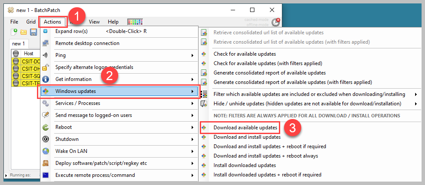
Task: Open the Shutdown submenu arrow
Action: point(193,139)
